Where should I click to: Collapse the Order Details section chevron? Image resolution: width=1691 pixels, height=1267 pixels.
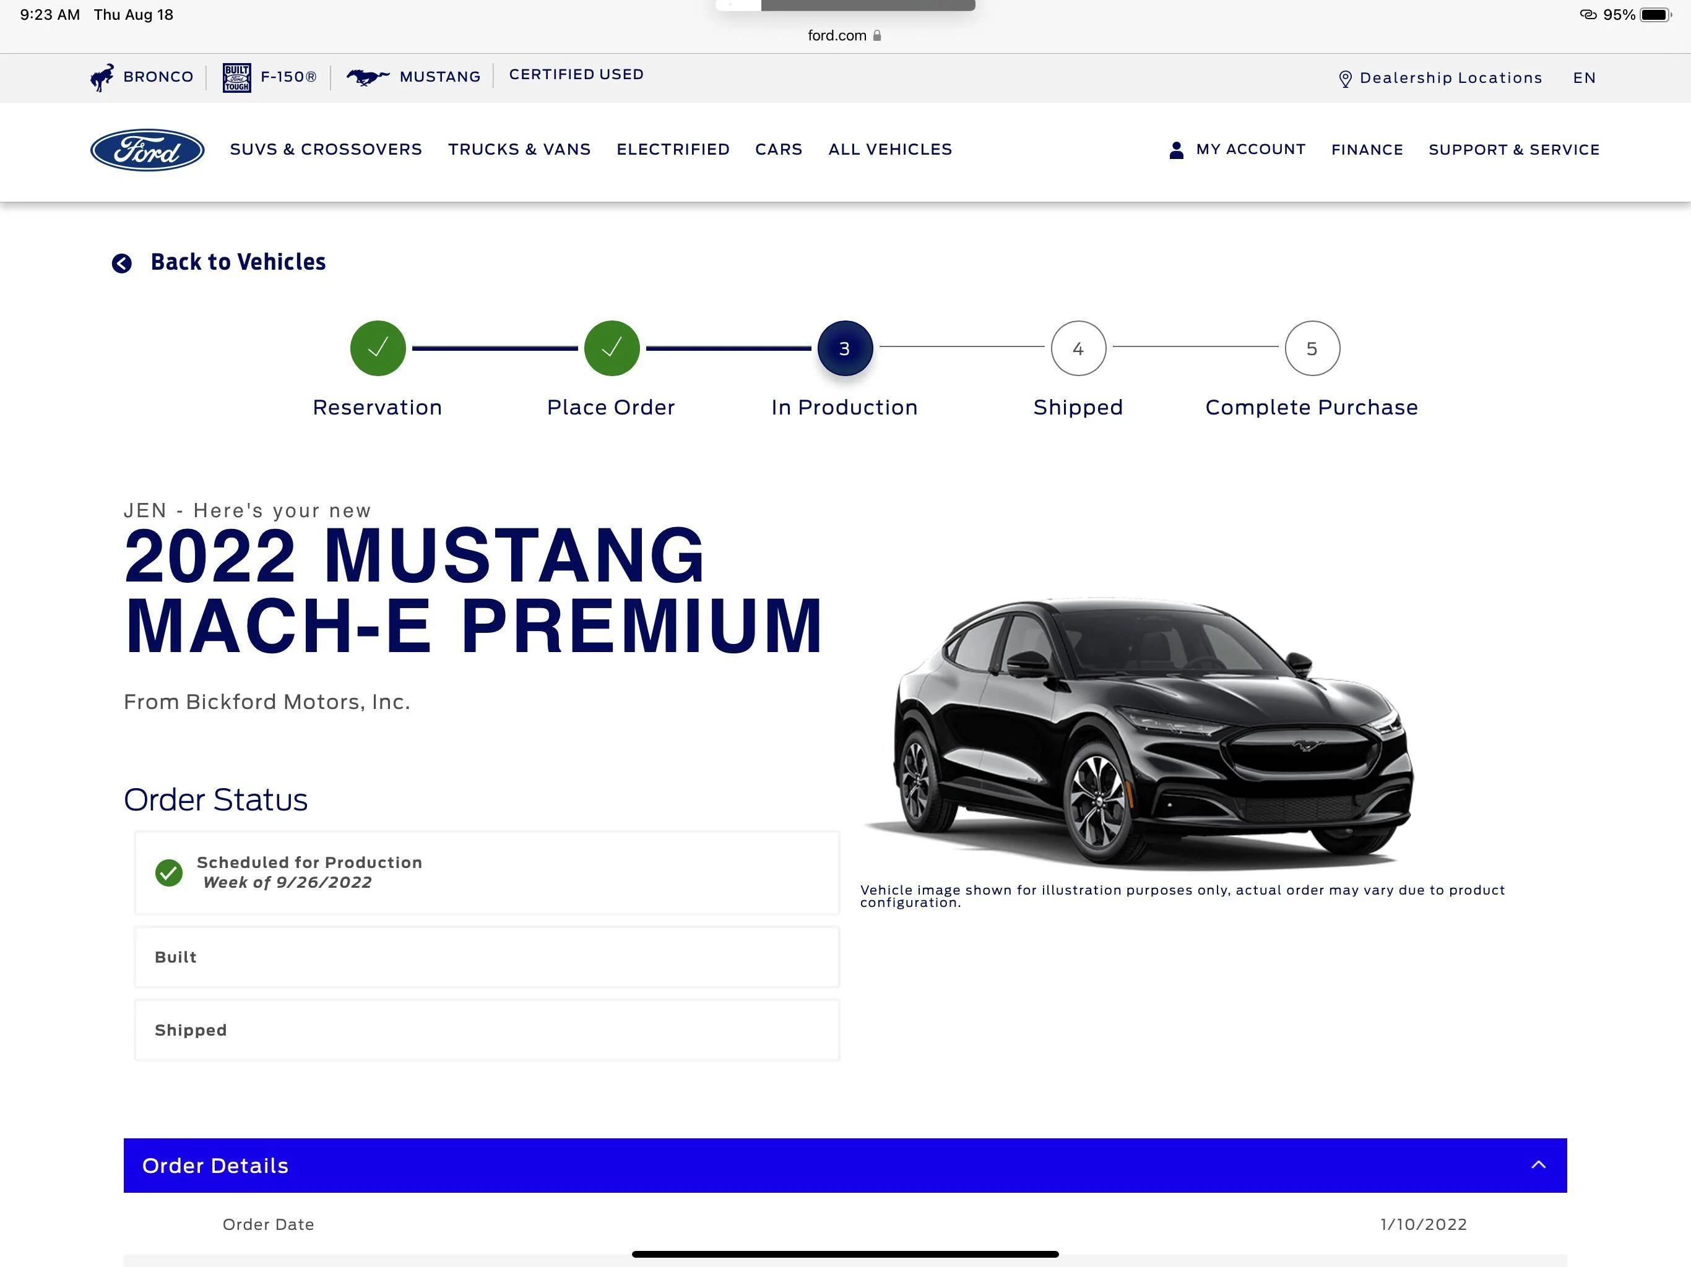click(1539, 1164)
